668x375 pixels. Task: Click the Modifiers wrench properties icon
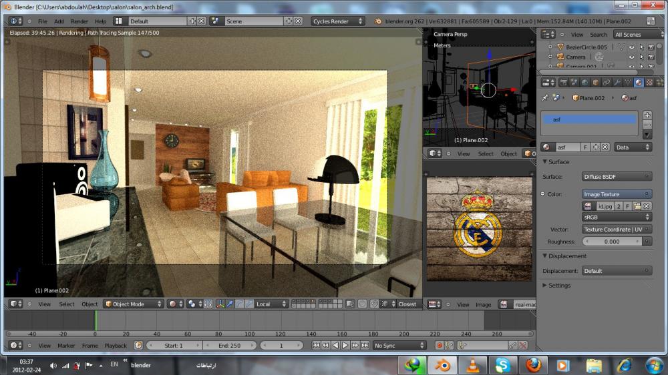tap(617, 83)
